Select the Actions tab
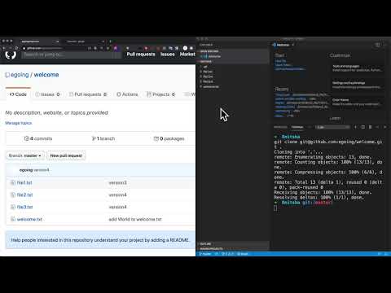This screenshot has height=293, width=391. tap(127, 94)
